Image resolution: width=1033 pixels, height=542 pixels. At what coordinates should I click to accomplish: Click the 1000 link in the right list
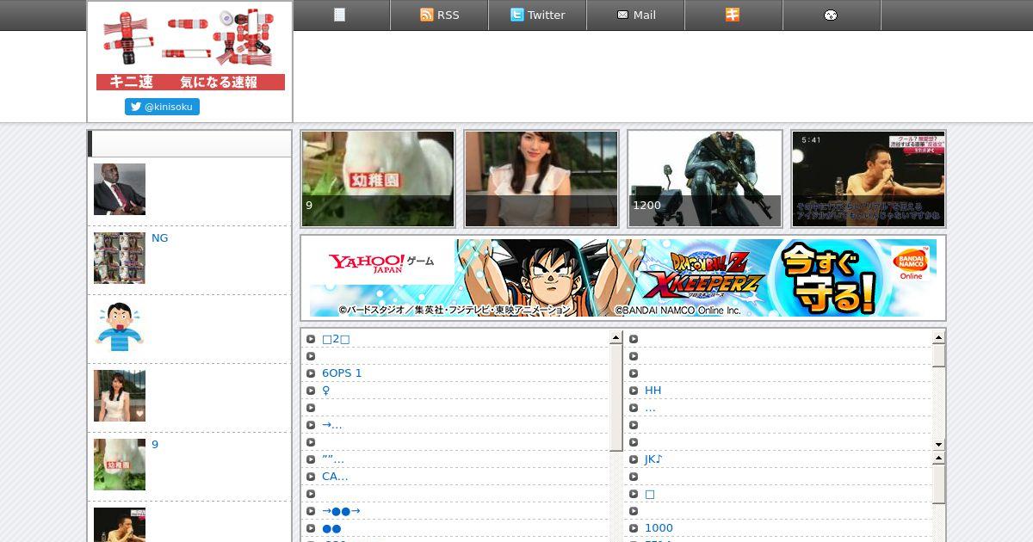(659, 528)
